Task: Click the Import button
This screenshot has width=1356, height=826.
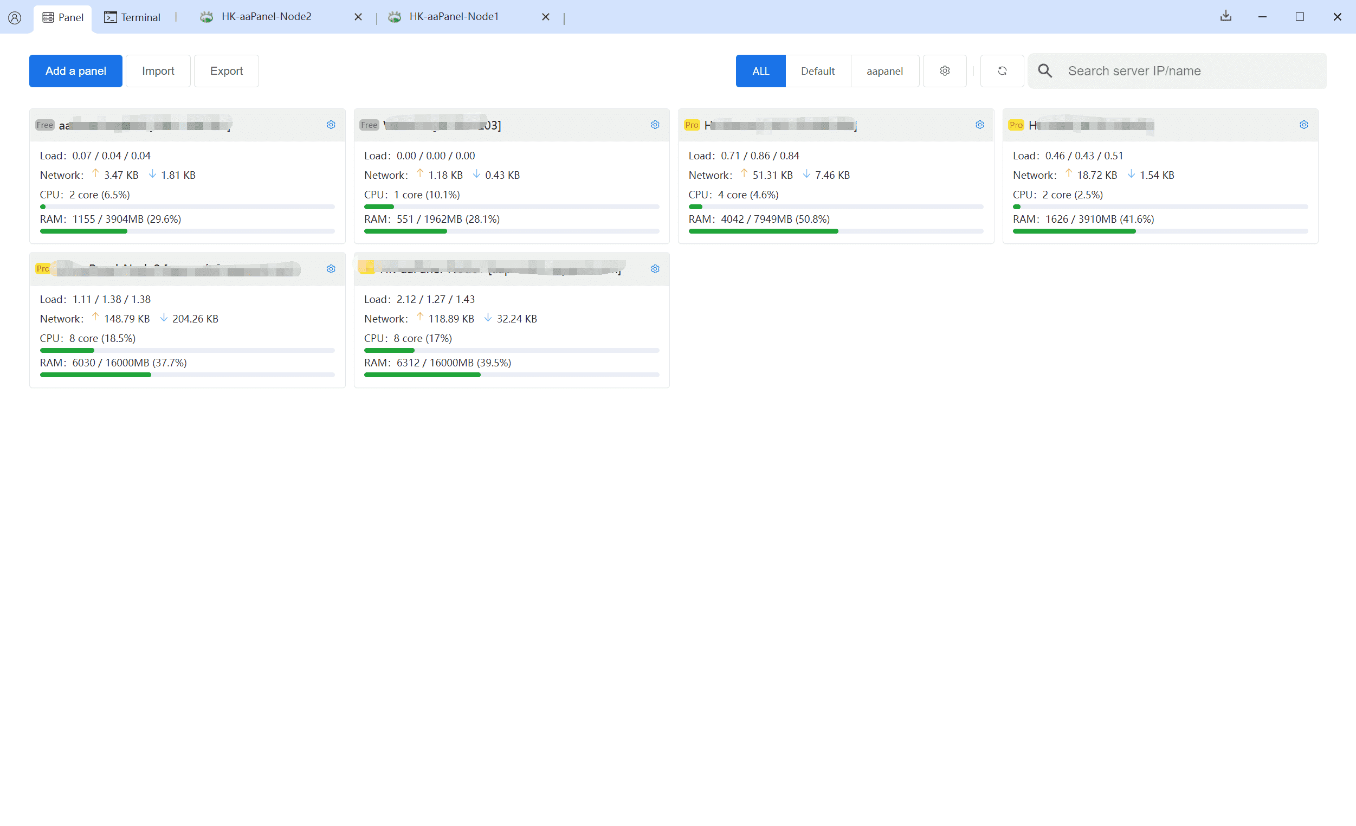Action: click(x=158, y=71)
